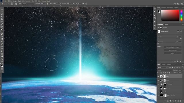Hide the top selected layer with its eye

pos(158,76)
